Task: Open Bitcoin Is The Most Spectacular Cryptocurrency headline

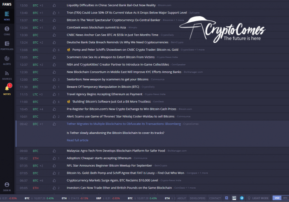Action: 113,20
